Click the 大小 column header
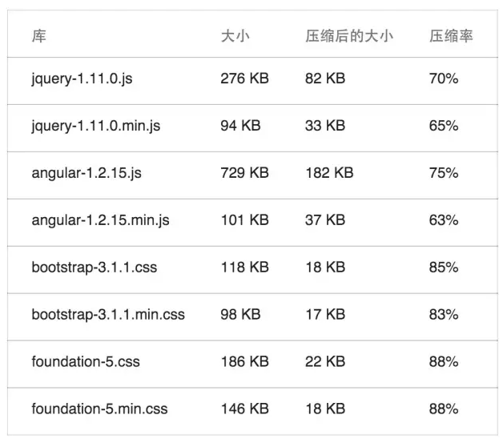The image size is (503, 443). tap(235, 37)
